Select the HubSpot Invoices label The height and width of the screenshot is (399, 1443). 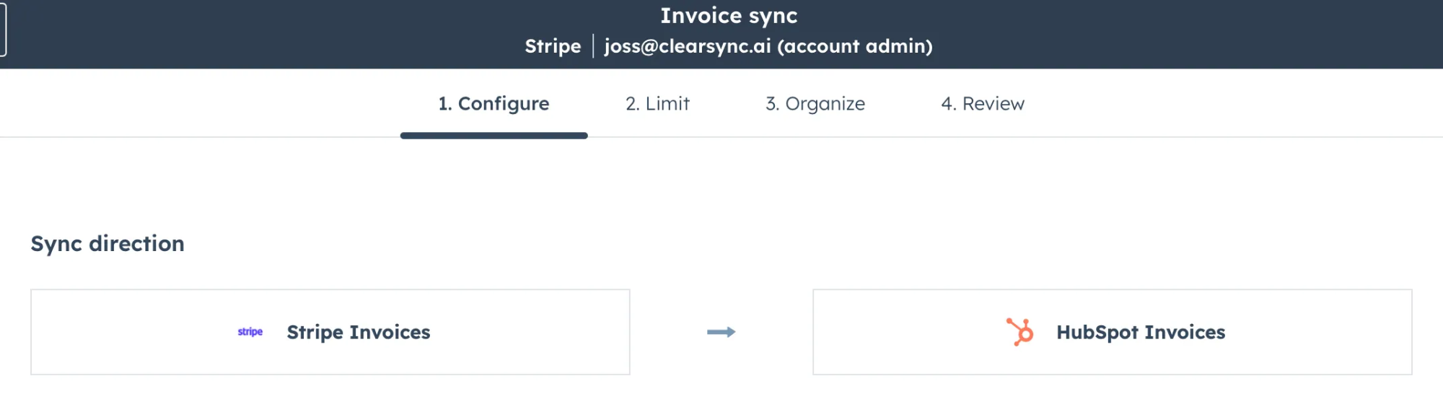pos(1141,332)
